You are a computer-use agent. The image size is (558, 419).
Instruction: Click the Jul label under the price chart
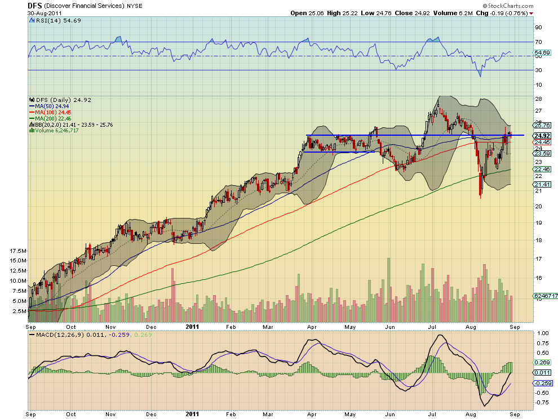432,327
